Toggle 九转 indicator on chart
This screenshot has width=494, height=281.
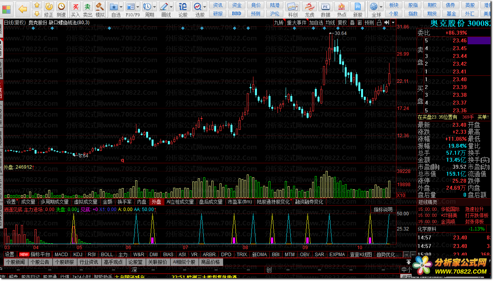coord(278,23)
